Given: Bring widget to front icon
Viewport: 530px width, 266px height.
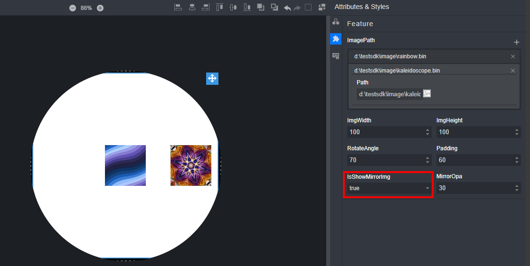Looking at the screenshot, I should click(261, 7).
